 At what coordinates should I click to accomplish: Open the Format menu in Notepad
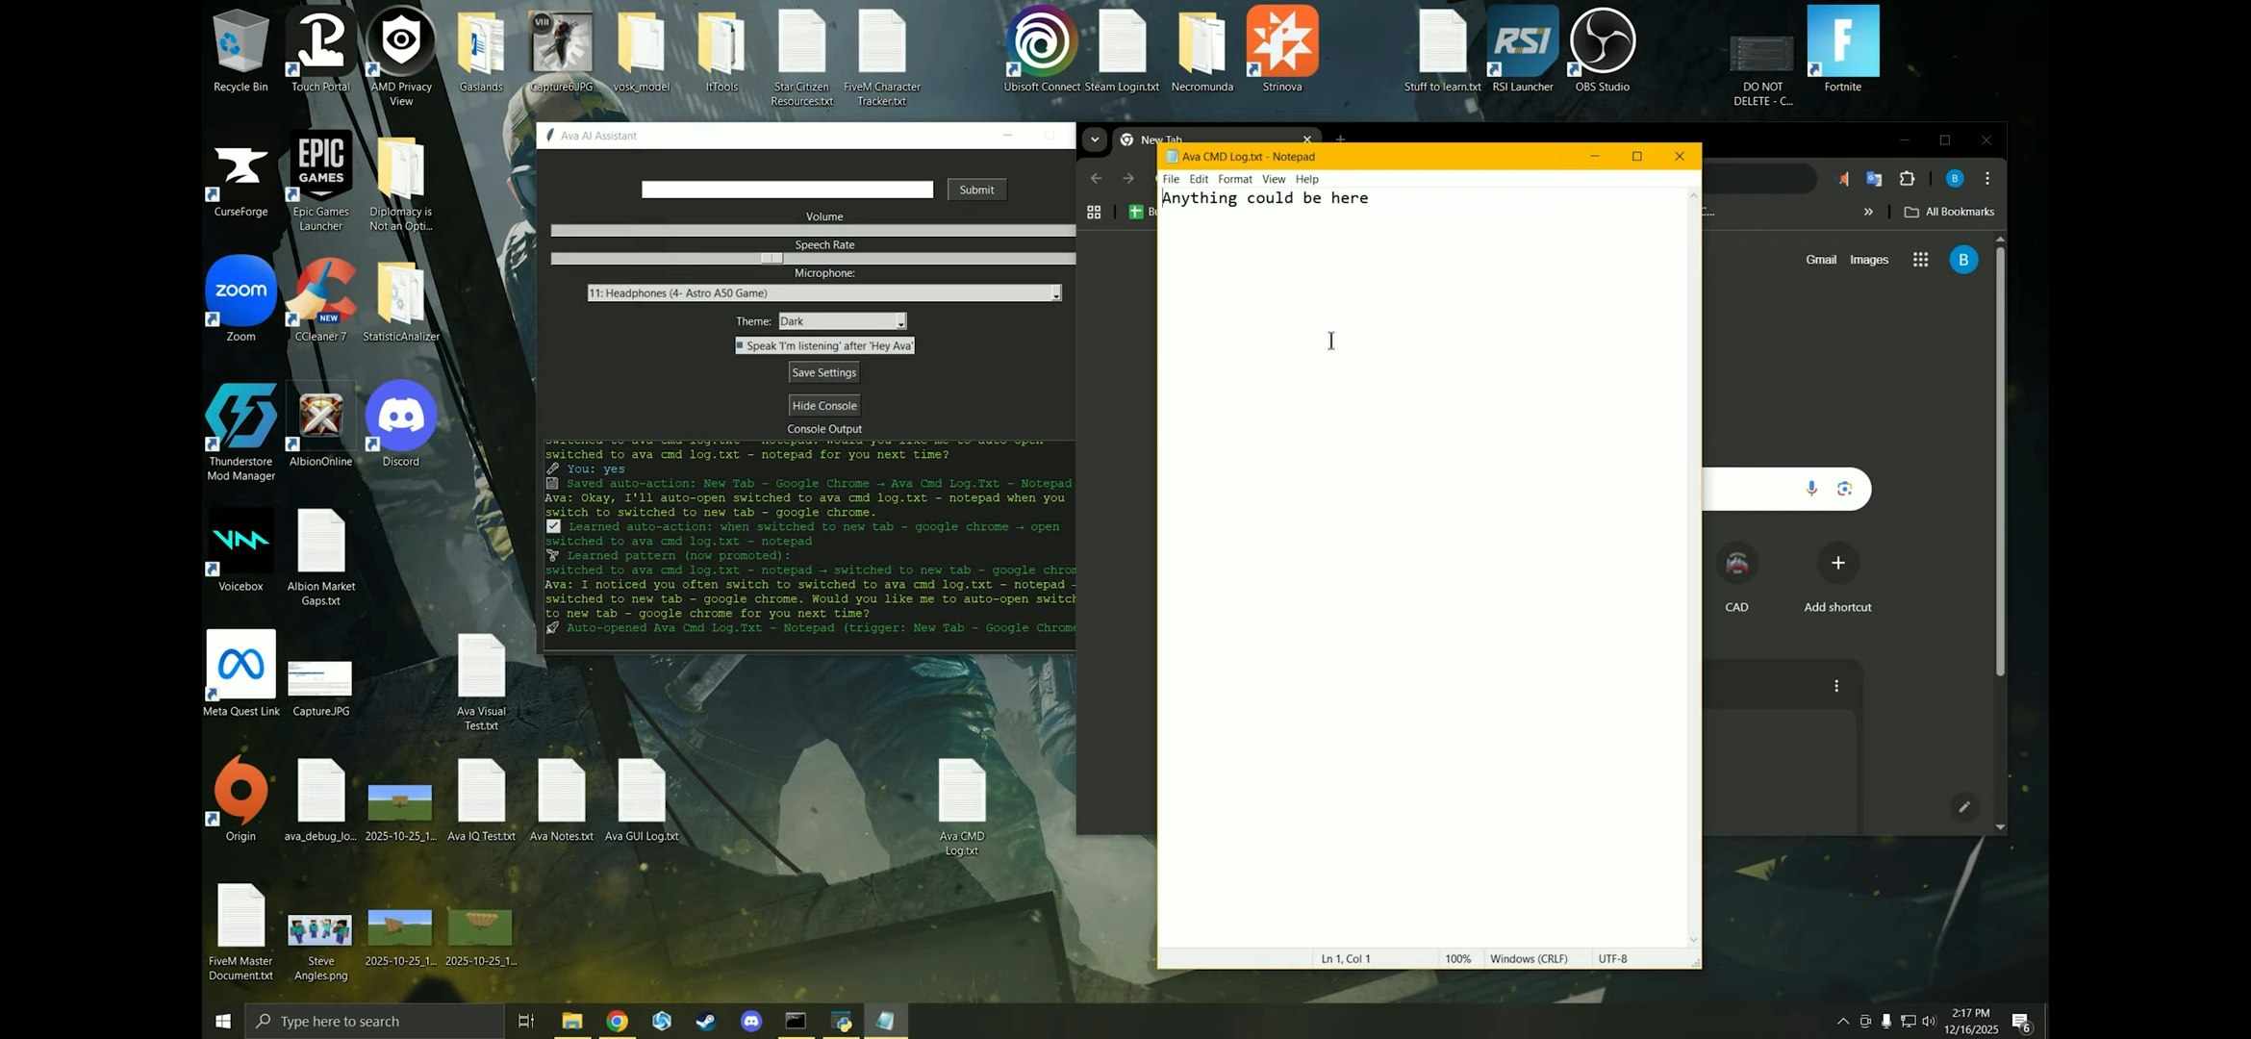tap(1234, 179)
